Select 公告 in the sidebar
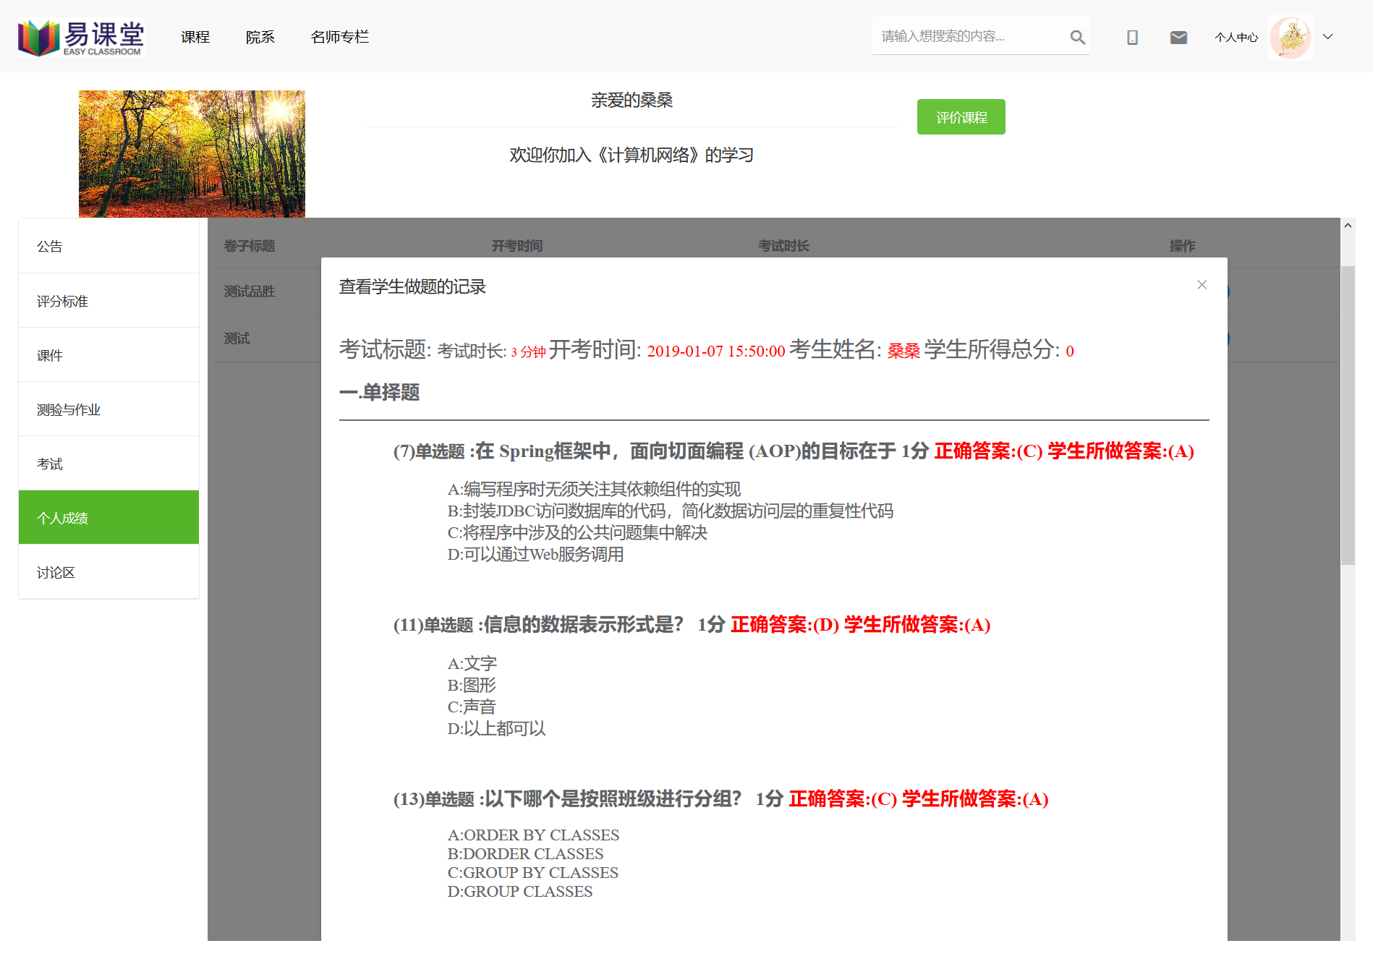 point(49,246)
